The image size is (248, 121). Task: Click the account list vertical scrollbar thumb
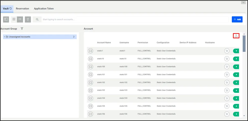tap(244, 44)
